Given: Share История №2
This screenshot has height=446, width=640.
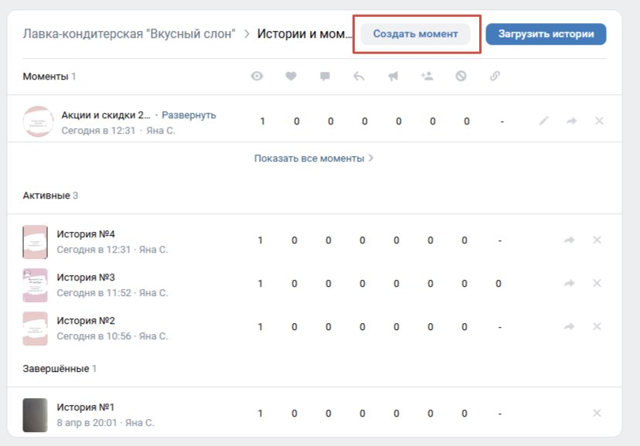Looking at the screenshot, I should pyautogui.click(x=570, y=326).
